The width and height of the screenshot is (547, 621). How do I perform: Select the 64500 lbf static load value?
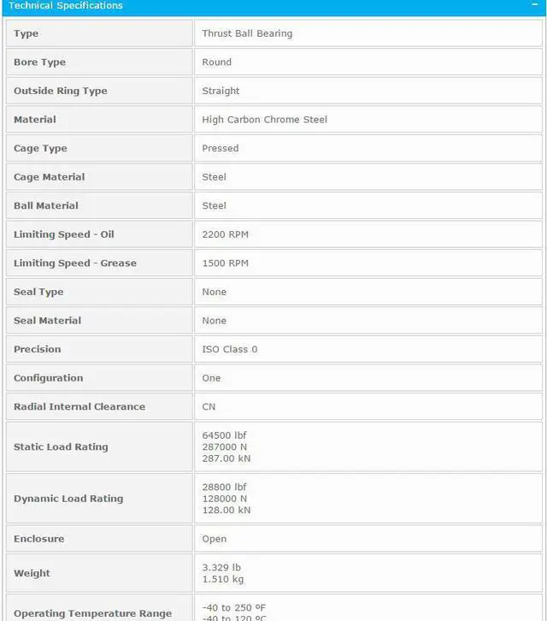coord(225,435)
